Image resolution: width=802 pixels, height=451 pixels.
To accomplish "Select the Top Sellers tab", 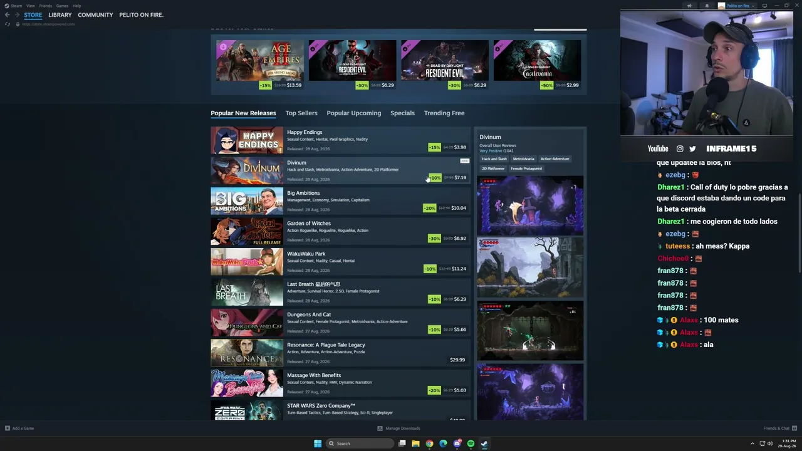I will (301, 113).
